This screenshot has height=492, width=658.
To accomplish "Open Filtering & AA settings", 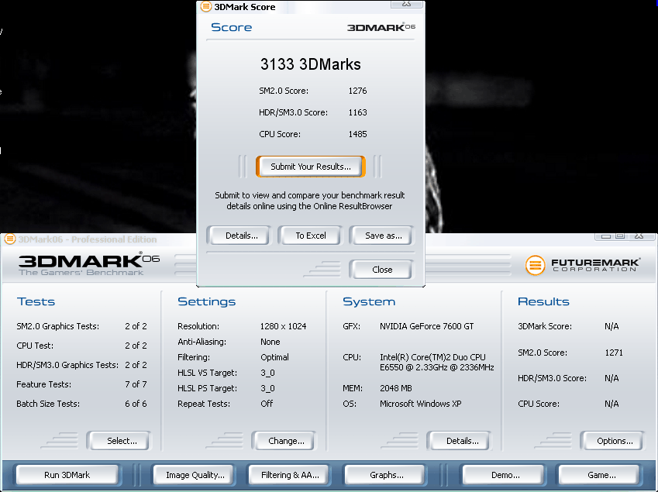I will [x=291, y=475].
